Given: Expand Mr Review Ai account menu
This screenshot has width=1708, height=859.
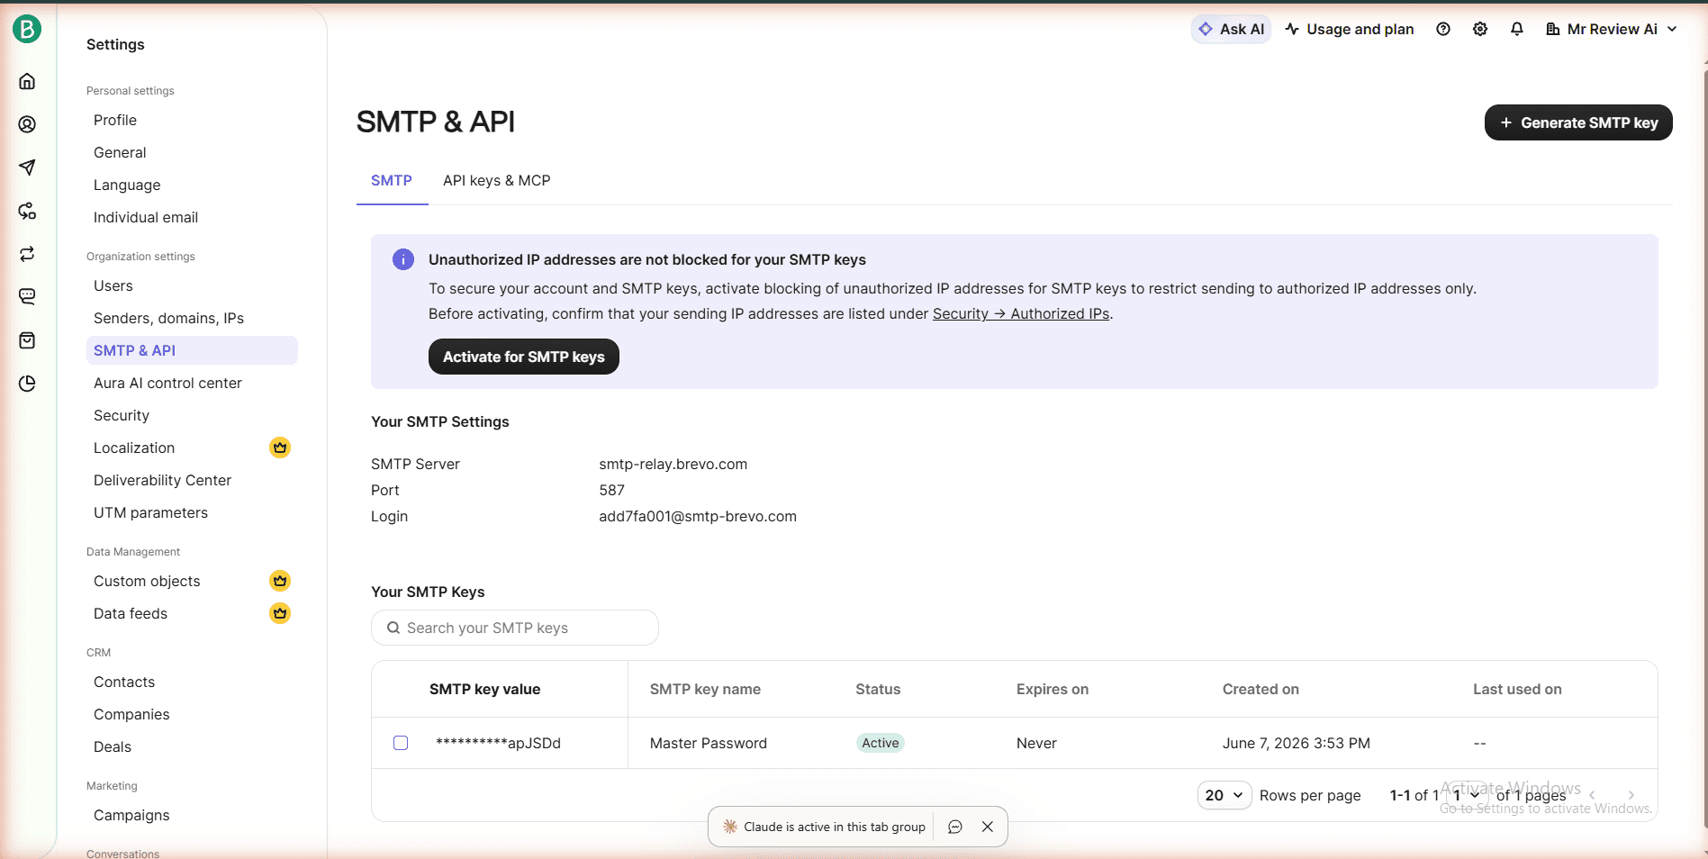Looking at the screenshot, I should [x=1612, y=29].
